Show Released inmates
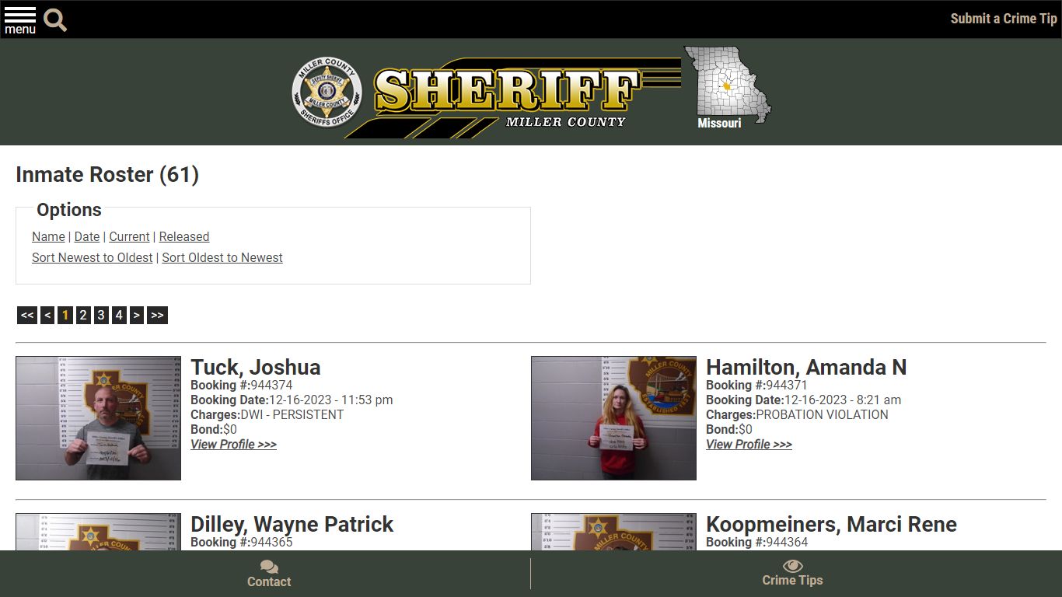The image size is (1062, 597). 184,236
